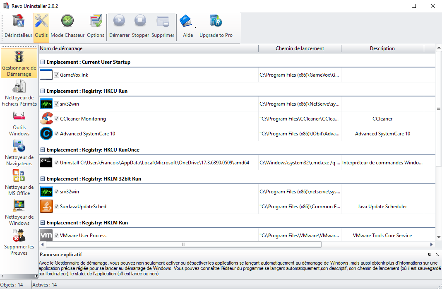Open the Désinstalleur tool
The height and width of the screenshot is (289, 442).
point(18,27)
